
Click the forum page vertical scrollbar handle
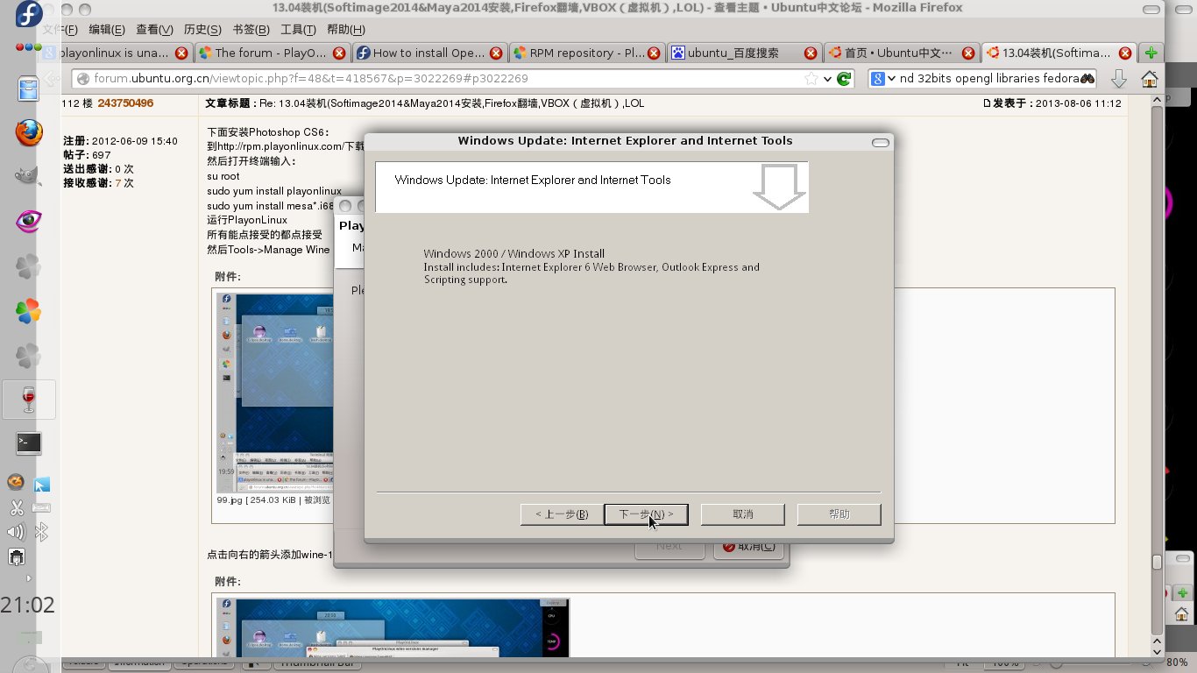coord(1157,562)
